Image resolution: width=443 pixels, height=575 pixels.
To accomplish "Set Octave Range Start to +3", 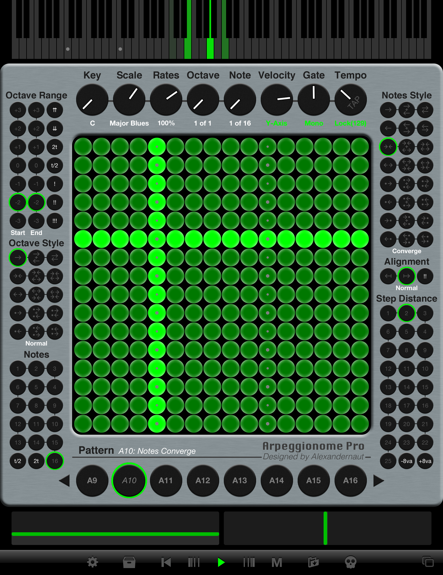I will (18, 110).
